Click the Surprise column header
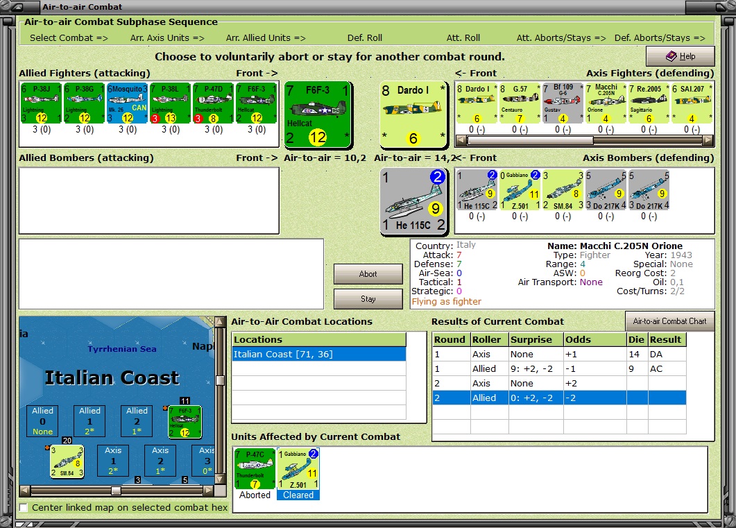The image size is (736, 528). [x=536, y=340]
